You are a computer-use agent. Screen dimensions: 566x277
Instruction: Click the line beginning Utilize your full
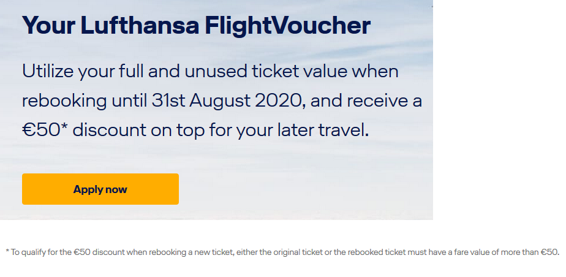tap(210, 72)
